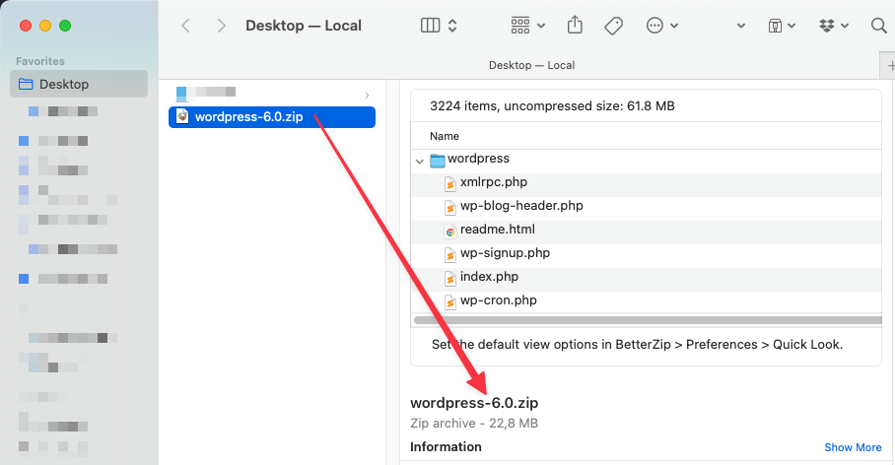Switch to column view icon

point(430,25)
